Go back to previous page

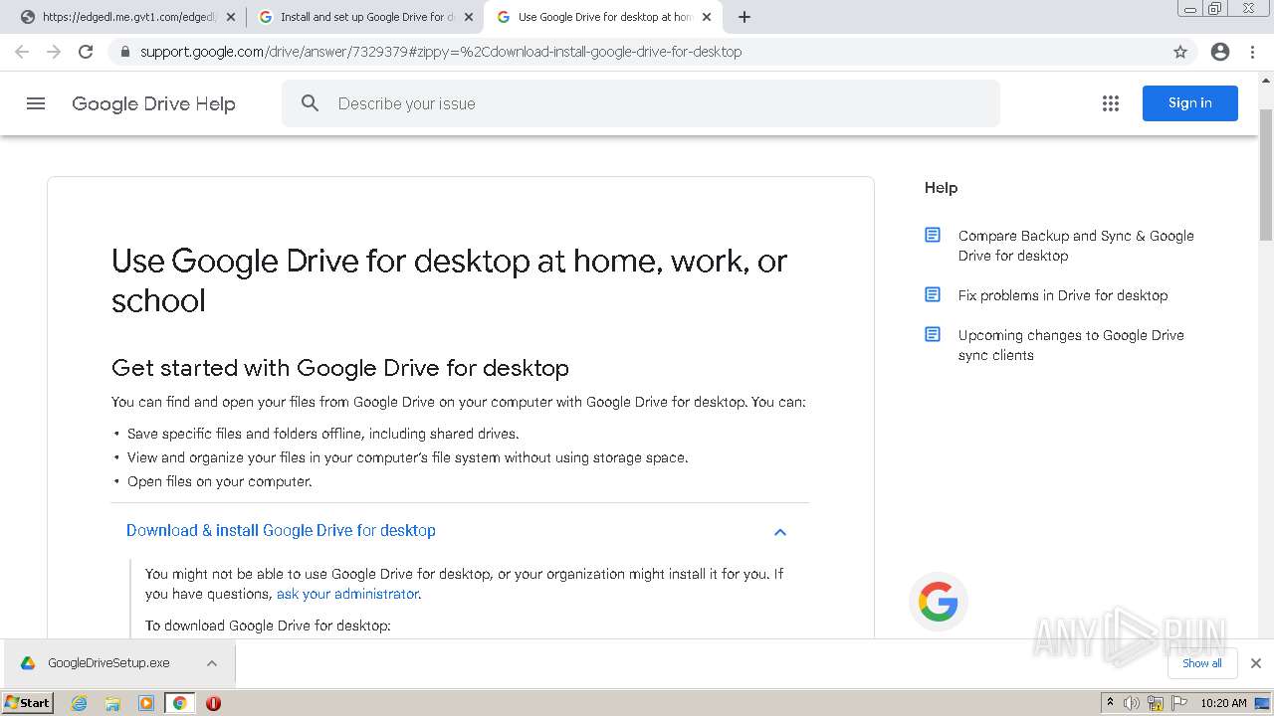(x=22, y=52)
